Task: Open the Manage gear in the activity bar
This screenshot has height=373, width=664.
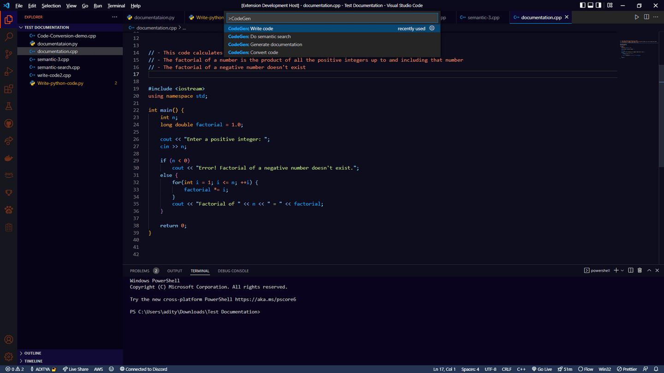Action: (x=8, y=357)
